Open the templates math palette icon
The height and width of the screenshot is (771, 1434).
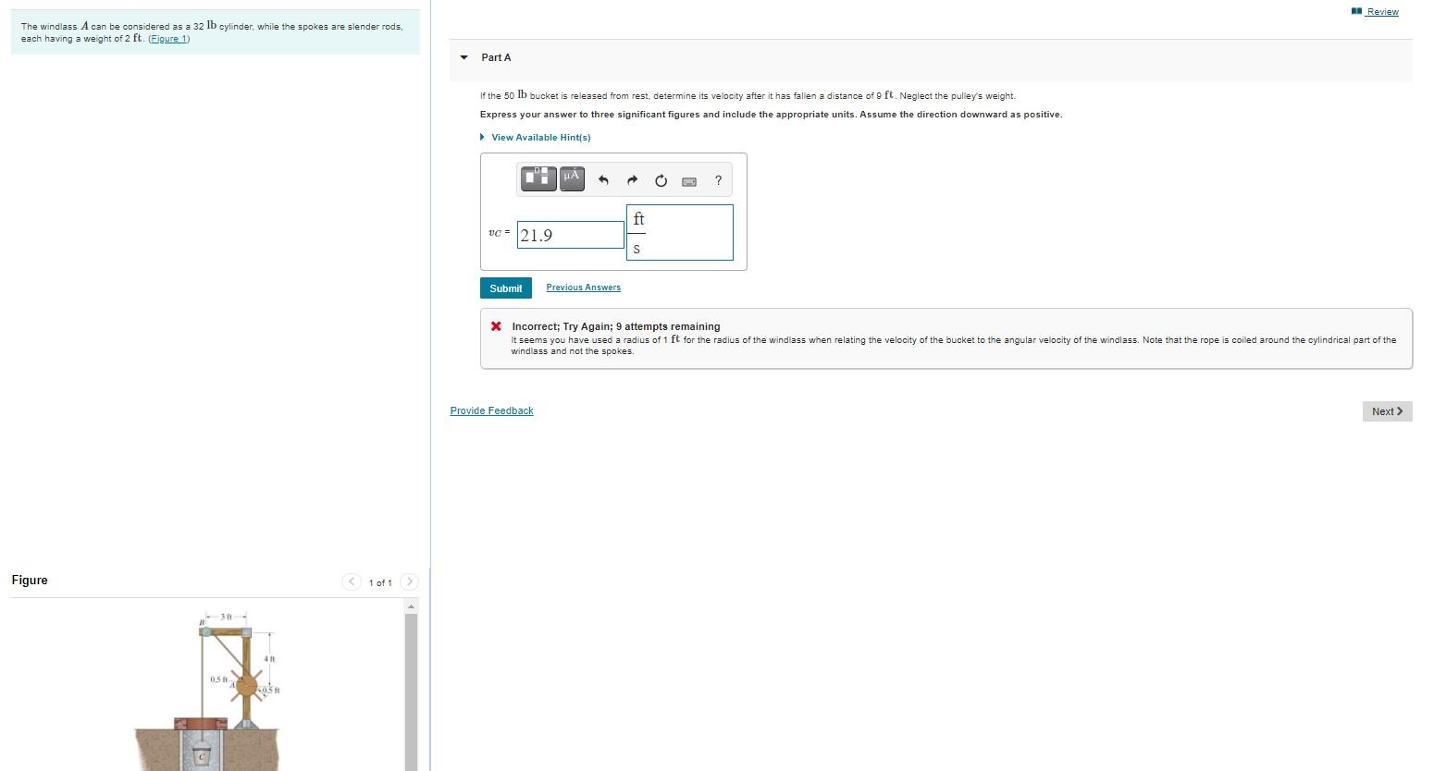tap(538, 178)
